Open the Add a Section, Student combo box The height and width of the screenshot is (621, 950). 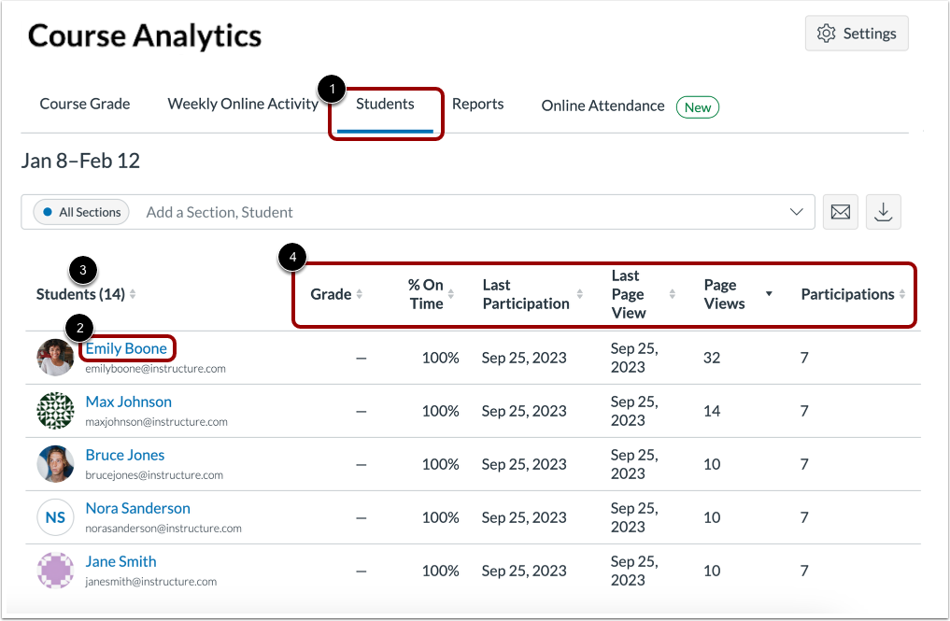(x=374, y=212)
